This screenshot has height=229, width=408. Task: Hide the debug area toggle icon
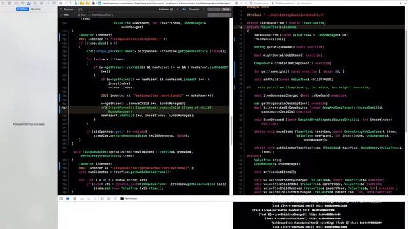61,198
